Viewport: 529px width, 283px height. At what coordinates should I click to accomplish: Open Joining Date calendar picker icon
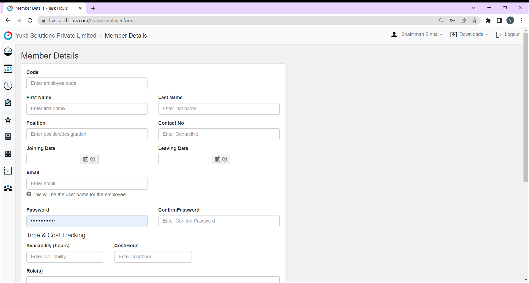tap(86, 159)
